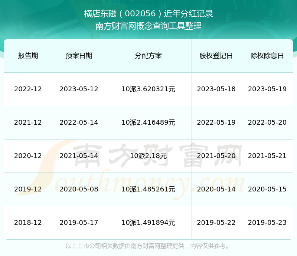Select the 分配方案 column header

(148, 56)
